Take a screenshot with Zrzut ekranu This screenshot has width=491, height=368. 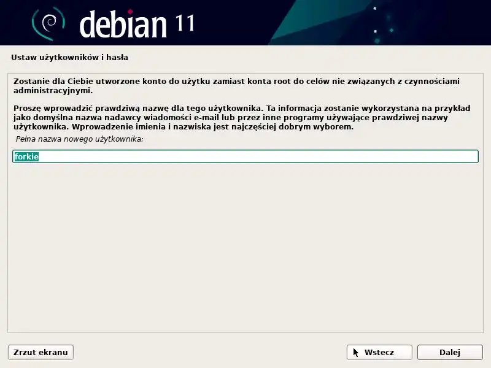click(x=41, y=352)
